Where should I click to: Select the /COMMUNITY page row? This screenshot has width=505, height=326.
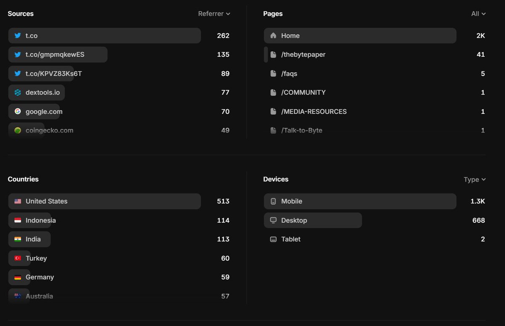375,92
